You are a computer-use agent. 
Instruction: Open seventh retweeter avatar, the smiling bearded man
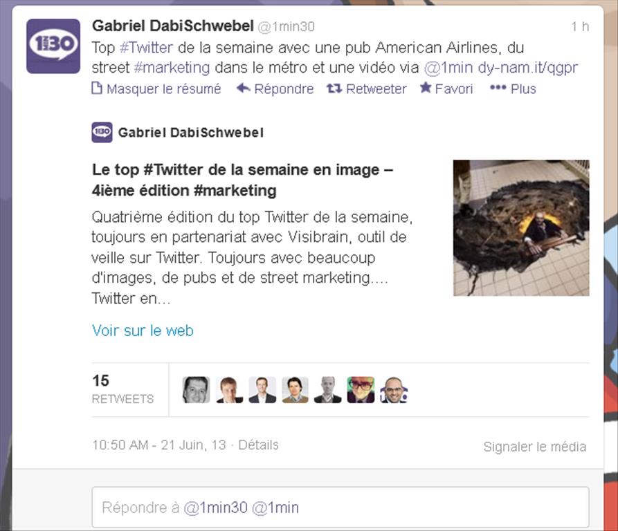394,390
